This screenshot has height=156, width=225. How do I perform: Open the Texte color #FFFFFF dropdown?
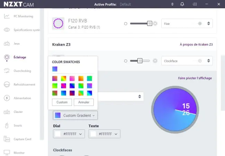pyautogui.click(x=104, y=134)
